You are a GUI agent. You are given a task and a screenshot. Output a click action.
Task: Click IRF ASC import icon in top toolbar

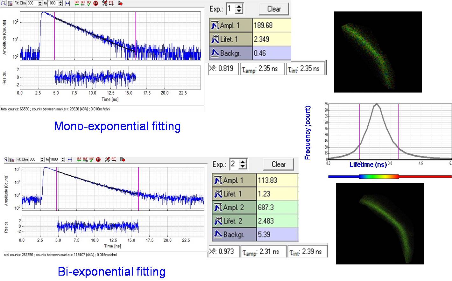(83, 3)
